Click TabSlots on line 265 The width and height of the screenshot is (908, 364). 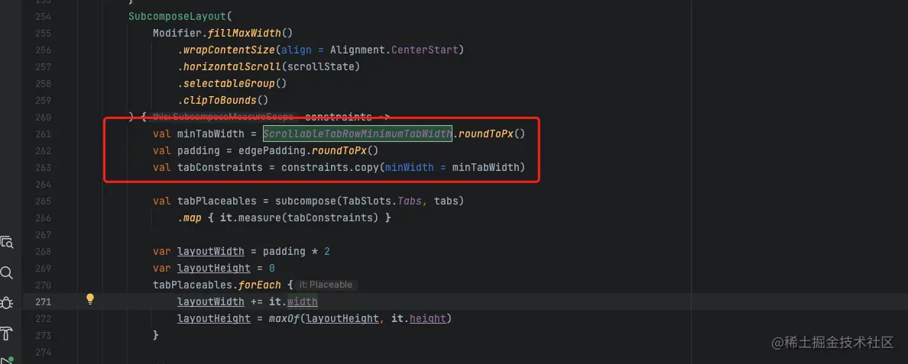366,201
